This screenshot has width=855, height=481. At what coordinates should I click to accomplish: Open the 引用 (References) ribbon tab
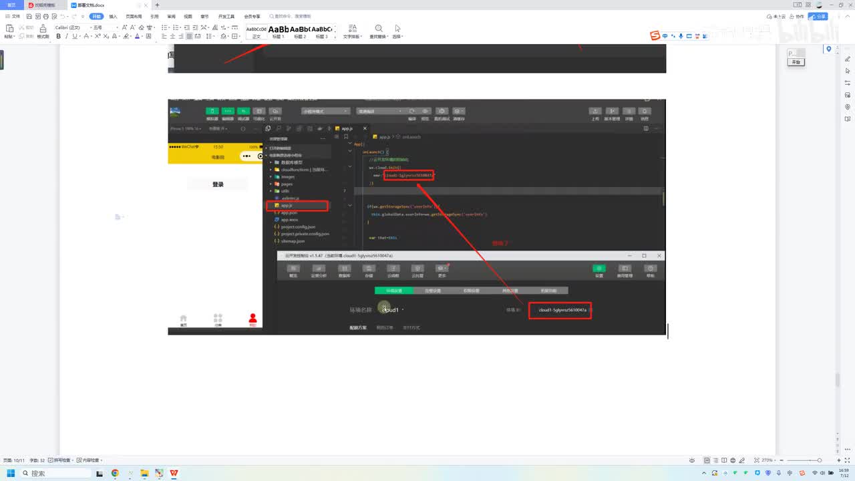click(x=154, y=16)
